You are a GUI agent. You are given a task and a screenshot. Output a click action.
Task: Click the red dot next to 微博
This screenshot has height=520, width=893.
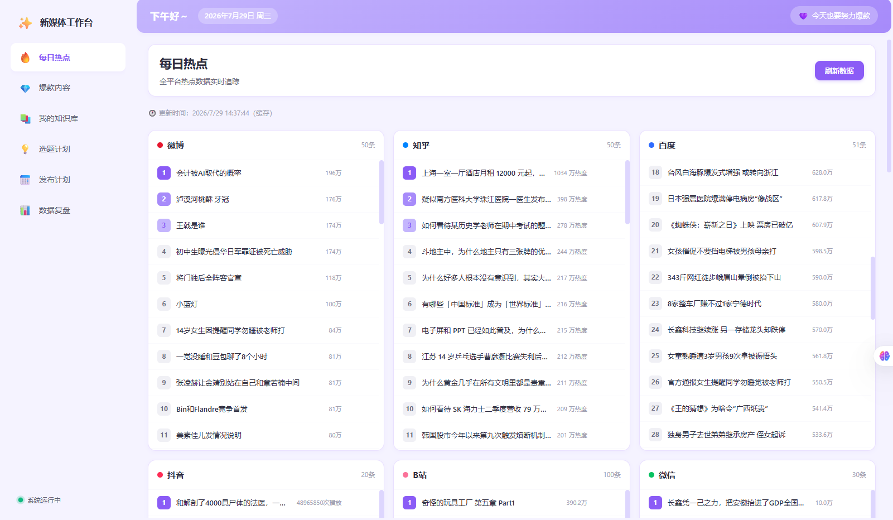pos(160,145)
